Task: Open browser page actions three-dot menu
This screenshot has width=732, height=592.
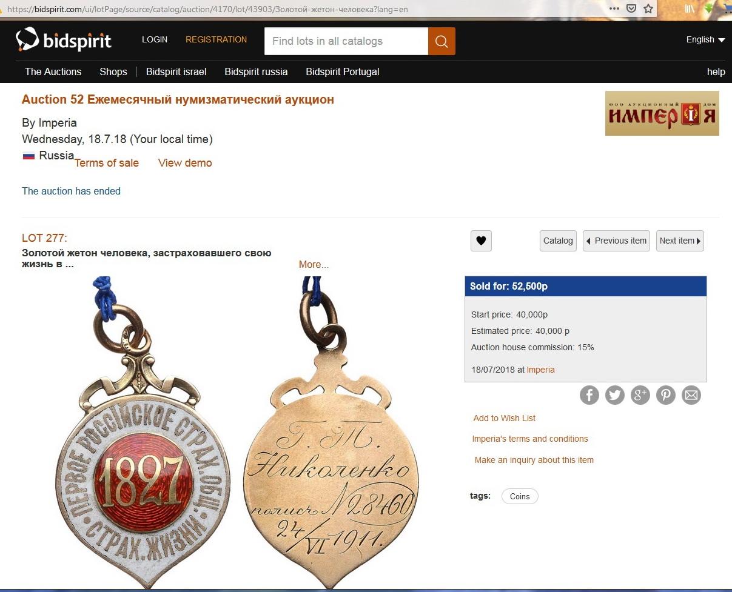Action: coord(614,8)
